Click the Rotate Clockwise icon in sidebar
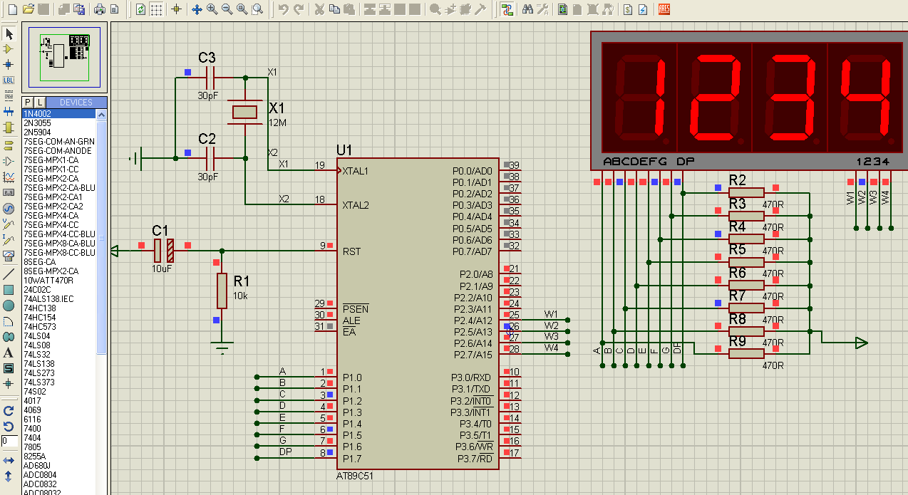This screenshot has height=495, width=908. pos(9,411)
